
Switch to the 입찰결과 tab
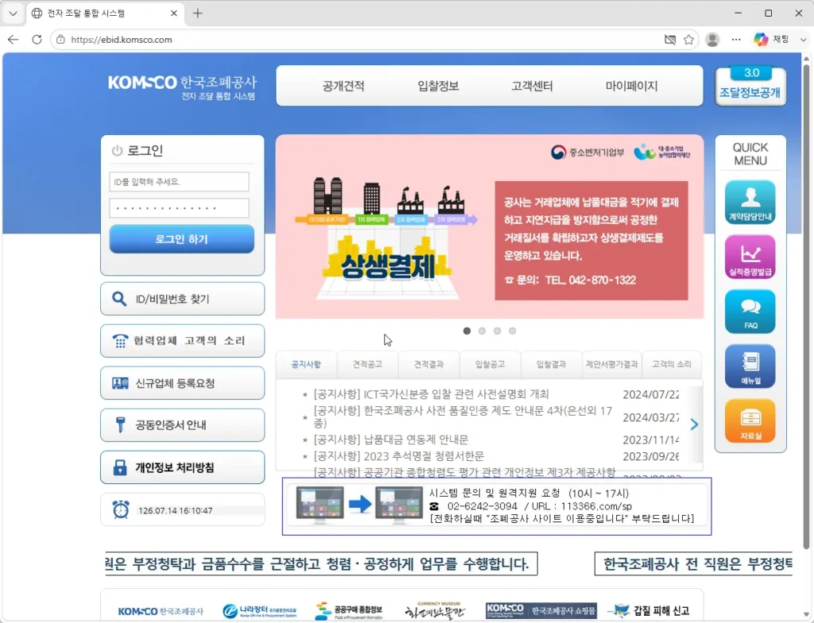pyautogui.click(x=552, y=365)
